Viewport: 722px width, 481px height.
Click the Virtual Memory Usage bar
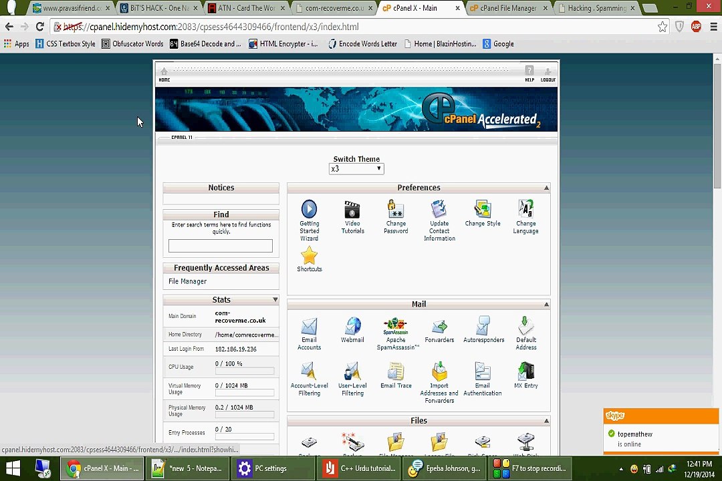245,393
